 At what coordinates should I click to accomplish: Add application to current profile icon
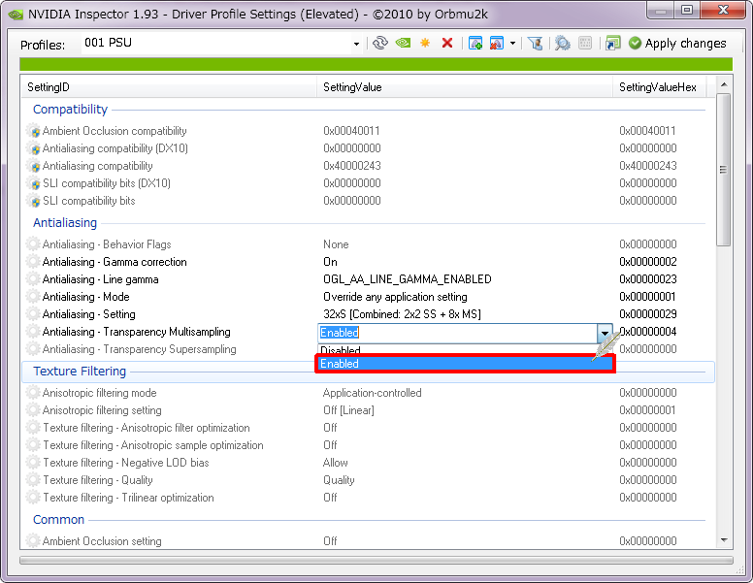click(x=475, y=44)
